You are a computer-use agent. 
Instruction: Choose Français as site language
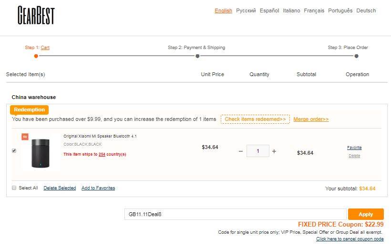pos(314,10)
